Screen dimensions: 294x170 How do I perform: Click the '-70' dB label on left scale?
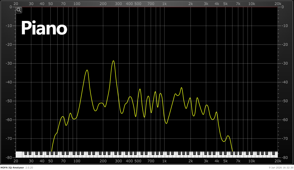pyautogui.click(x=9, y=138)
